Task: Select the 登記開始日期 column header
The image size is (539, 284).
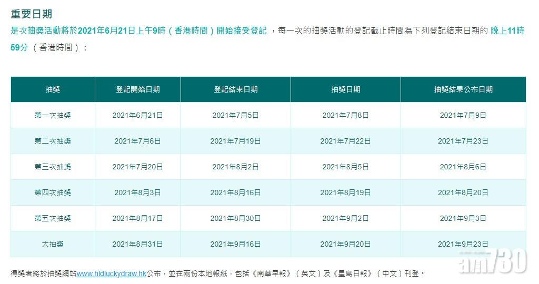Action: pyautogui.click(x=137, y=89)
